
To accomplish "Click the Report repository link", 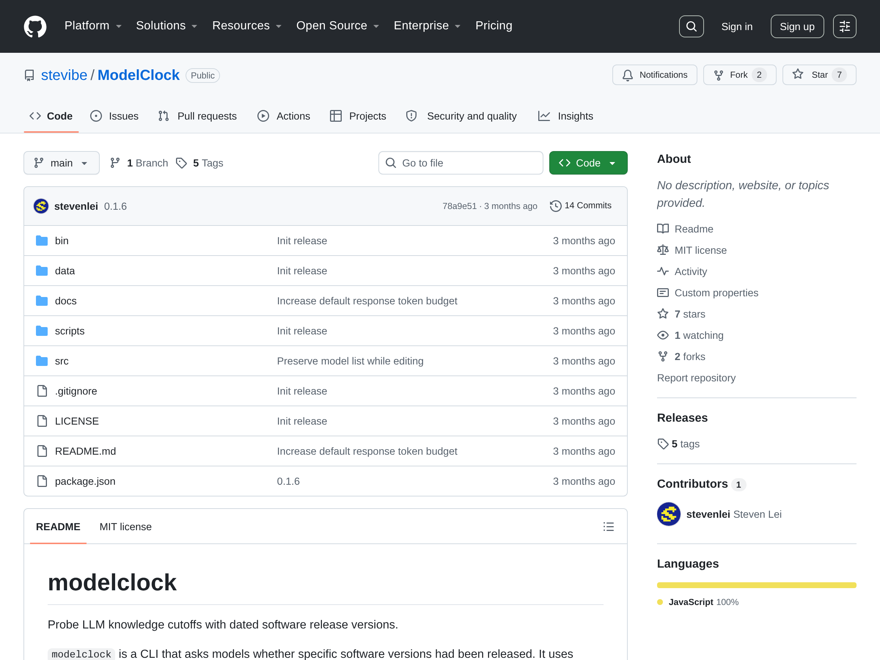I will [696, 378].
